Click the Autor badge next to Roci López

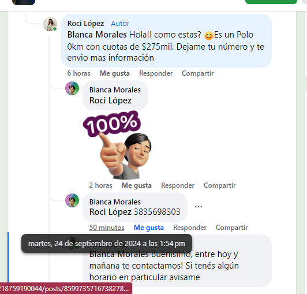point(120,24)
